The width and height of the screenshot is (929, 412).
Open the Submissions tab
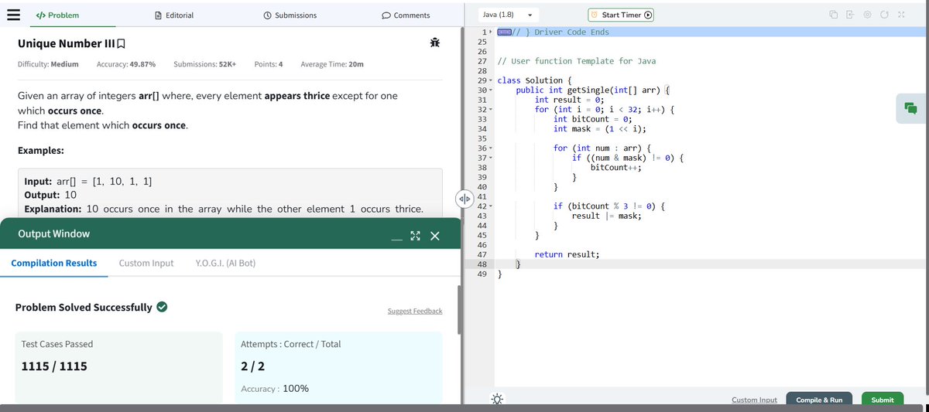pos(290,15)
